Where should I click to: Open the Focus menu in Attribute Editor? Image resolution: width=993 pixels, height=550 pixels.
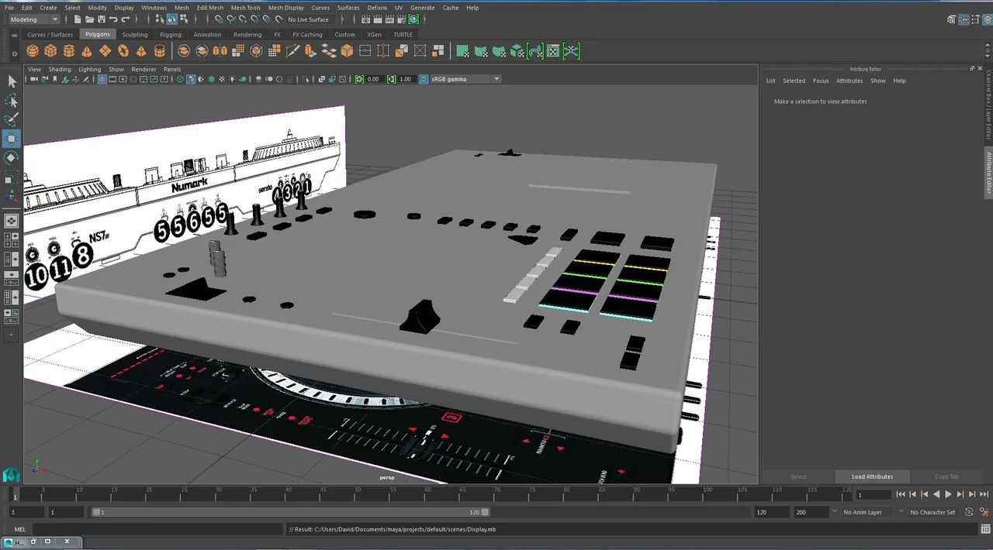(821, 81)
